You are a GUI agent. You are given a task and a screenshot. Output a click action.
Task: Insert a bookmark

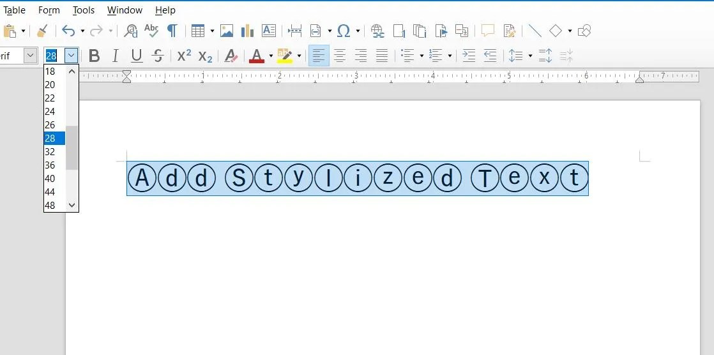441,31
